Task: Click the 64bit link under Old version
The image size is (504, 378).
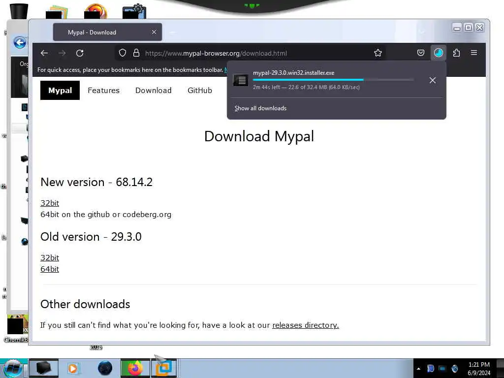Action: click(50, 269)
